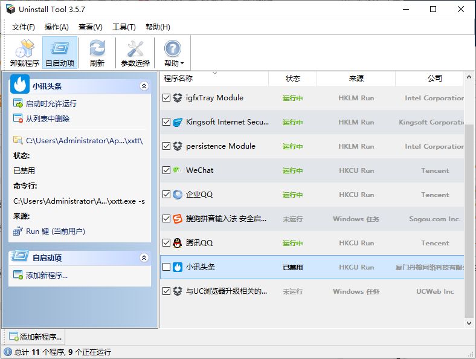Viewport: 476px width, 359px height.
Task: Click the large 小讯头条 icon in side panel
Action: click(x=20, y=84)
